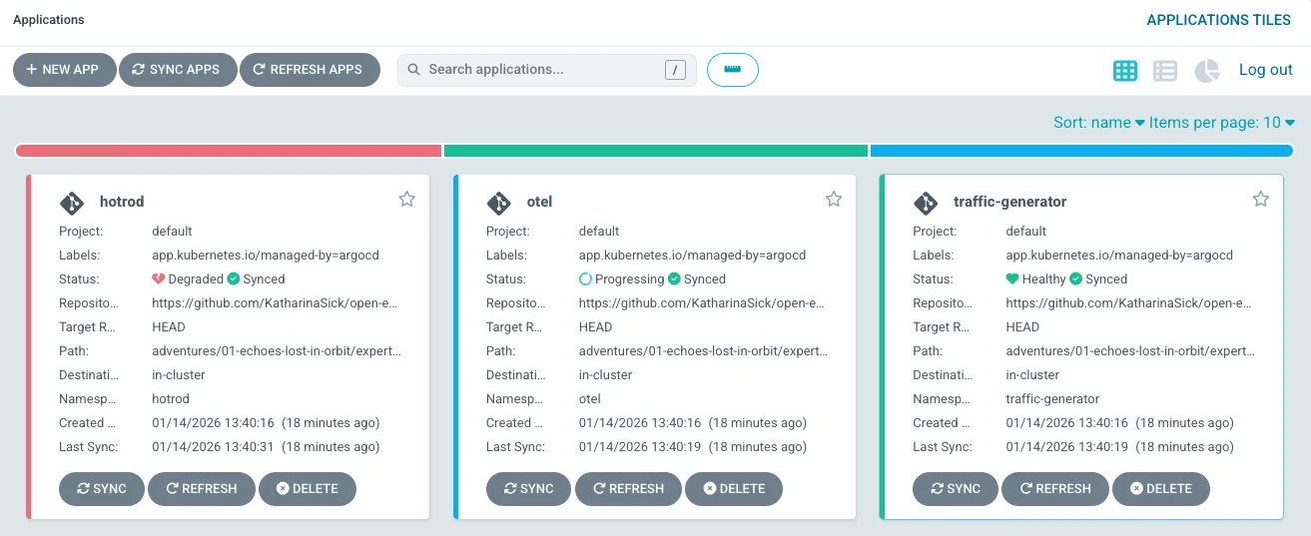This screenshot has height=536, width=1311.
Task: Sync the otel application
Action: pyautogui.click(x=529, y=489)
